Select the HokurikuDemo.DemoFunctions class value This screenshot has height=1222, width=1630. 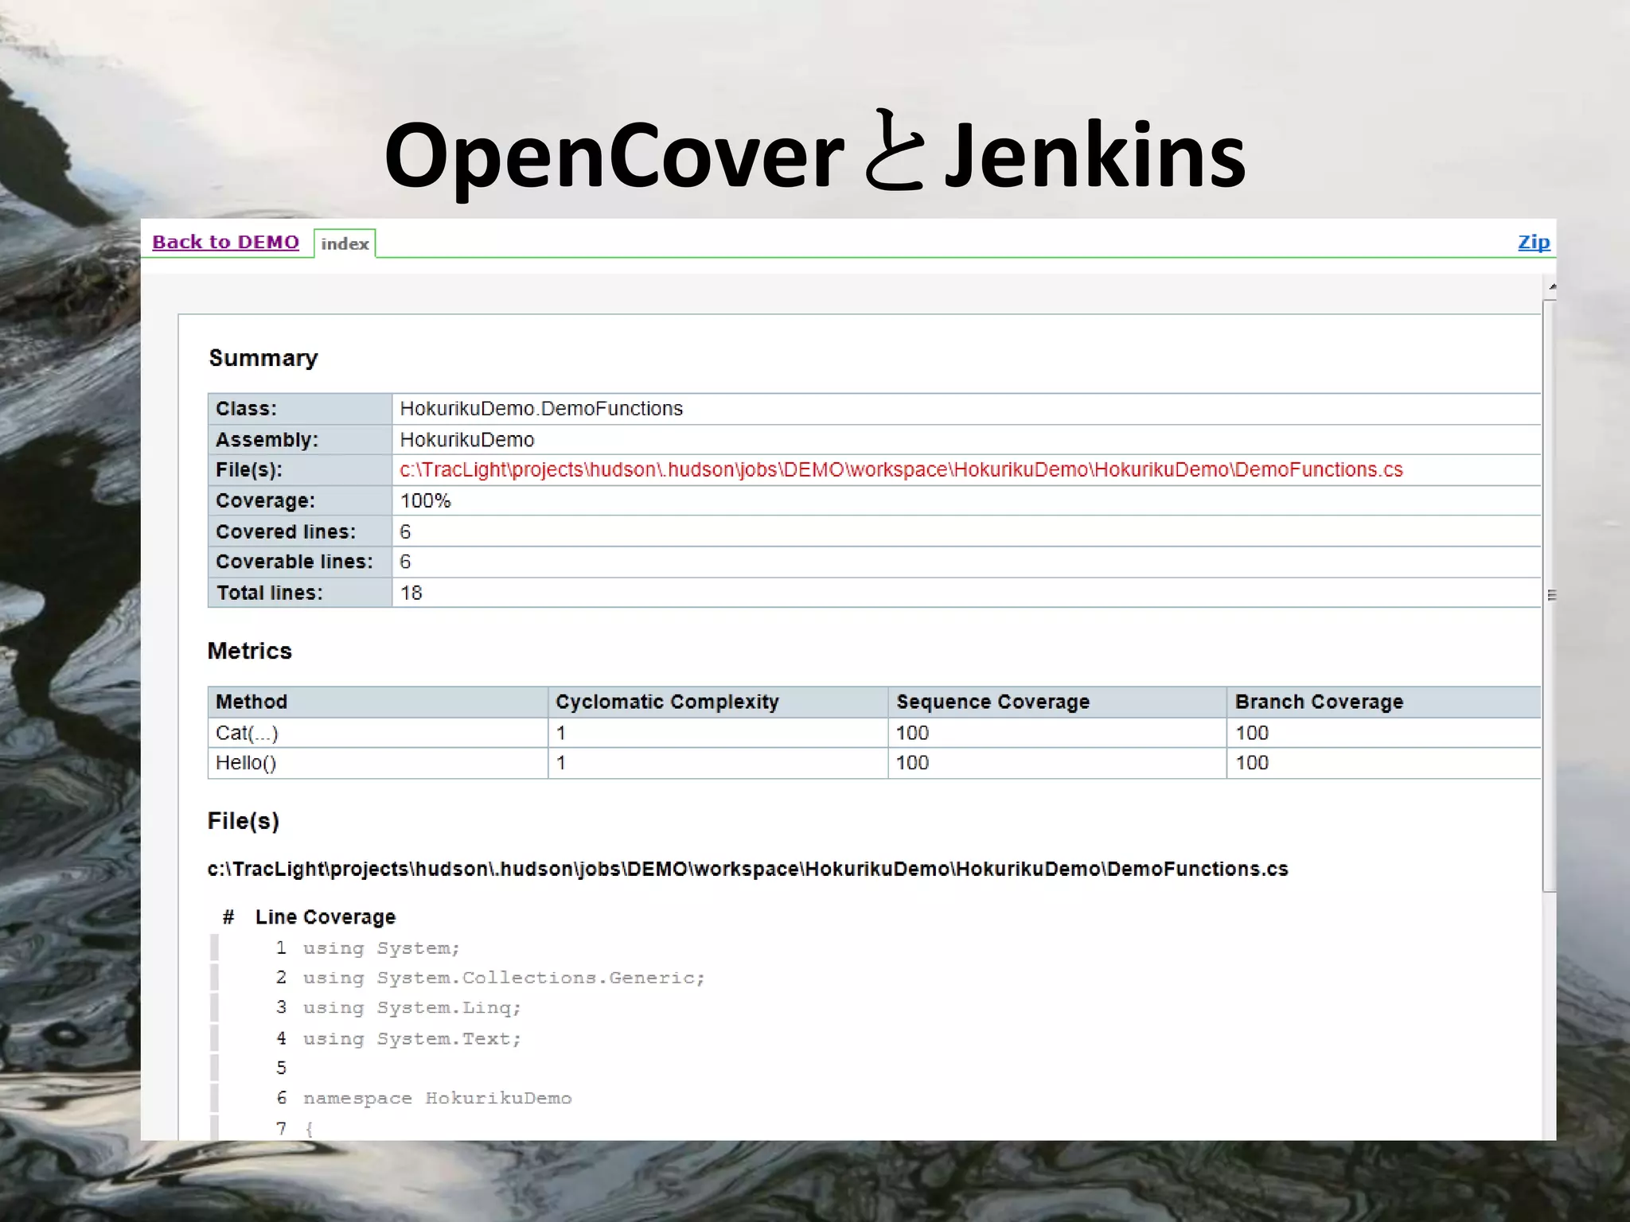(x=541, y=409)
